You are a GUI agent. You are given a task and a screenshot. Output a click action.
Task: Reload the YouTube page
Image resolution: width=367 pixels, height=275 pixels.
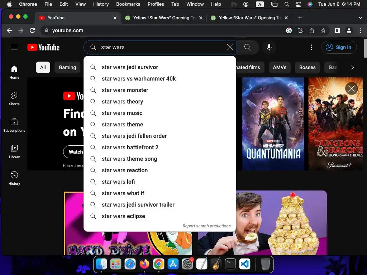coord(32,30)
